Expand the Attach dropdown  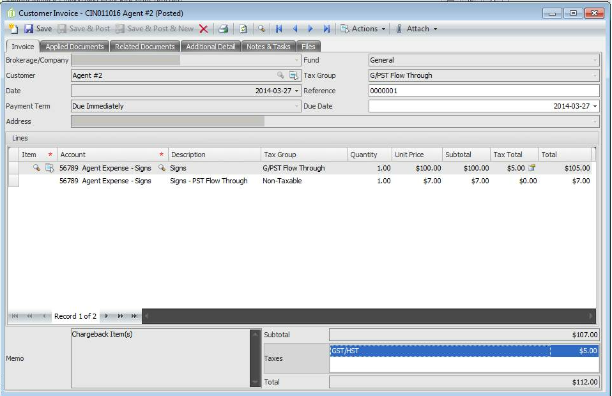pos(416,29)
